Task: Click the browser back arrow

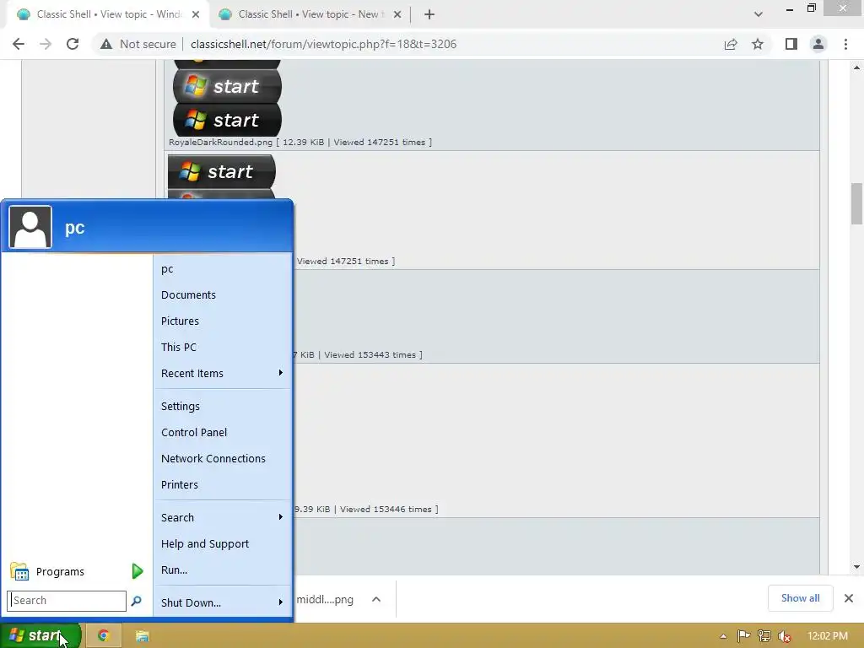Action: pos(19,44)
